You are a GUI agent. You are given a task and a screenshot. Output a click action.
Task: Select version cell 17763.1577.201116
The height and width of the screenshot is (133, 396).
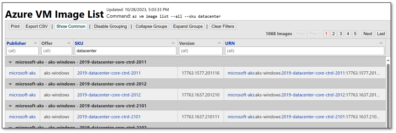point(201,73)
